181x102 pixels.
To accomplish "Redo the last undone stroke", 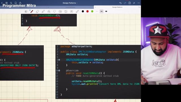I will [125, 3].
